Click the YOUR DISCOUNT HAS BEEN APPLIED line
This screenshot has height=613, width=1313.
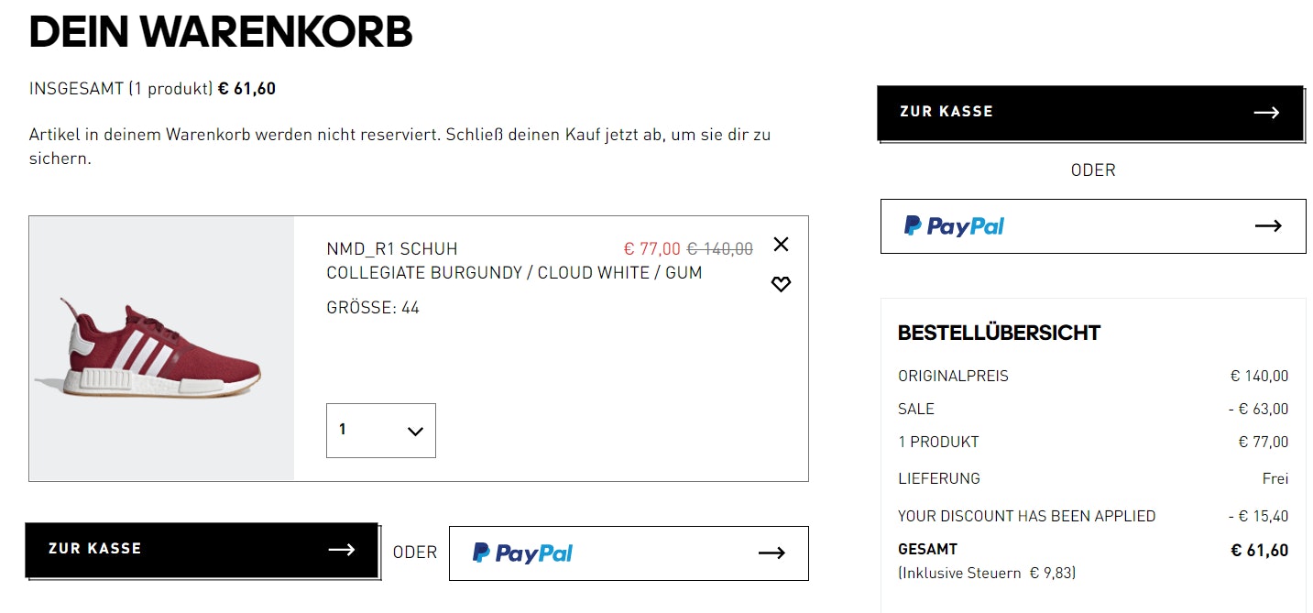point(1026,516)
